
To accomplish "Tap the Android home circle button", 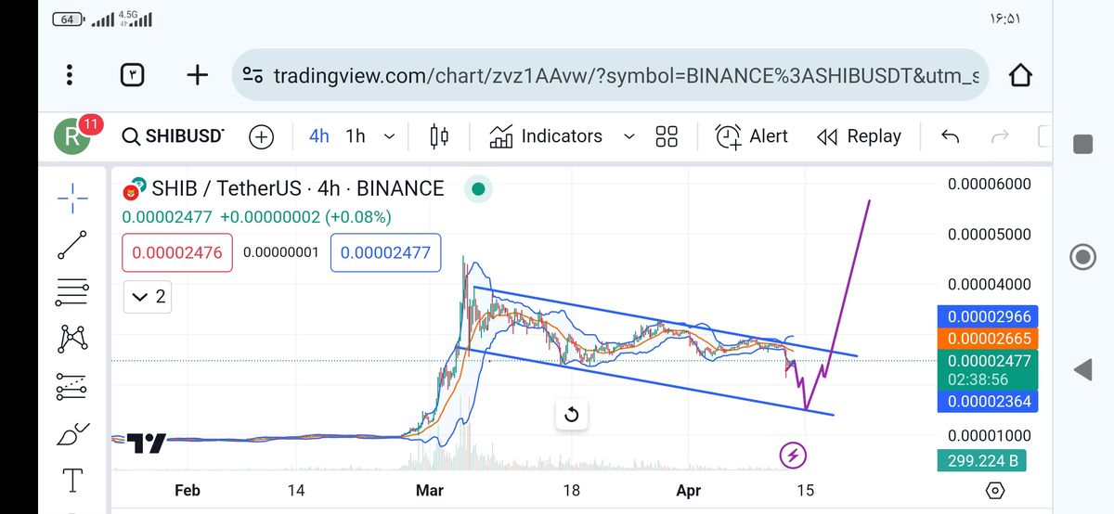I will (1082, 257).
